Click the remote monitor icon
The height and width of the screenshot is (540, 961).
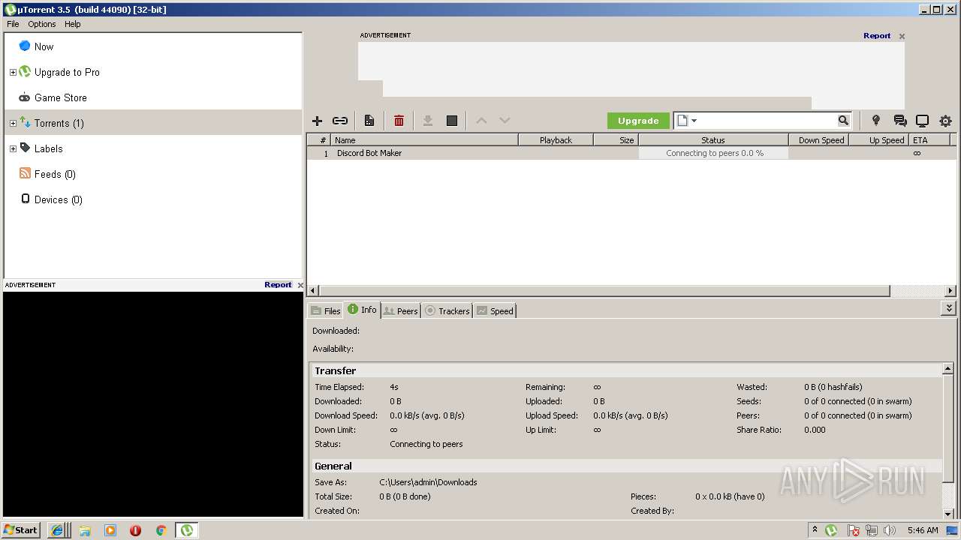click(922, 121)
